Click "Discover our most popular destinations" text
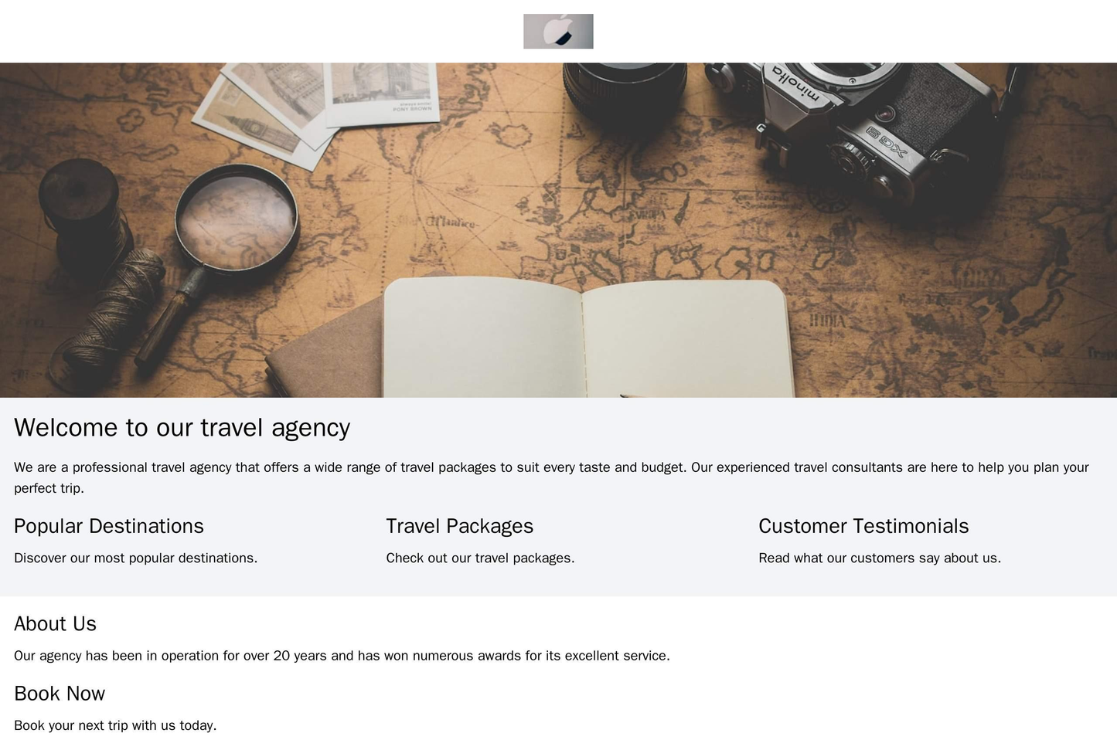Image resolution: width=1117 pixels, height=750 pixels. (x=135, y=558)
